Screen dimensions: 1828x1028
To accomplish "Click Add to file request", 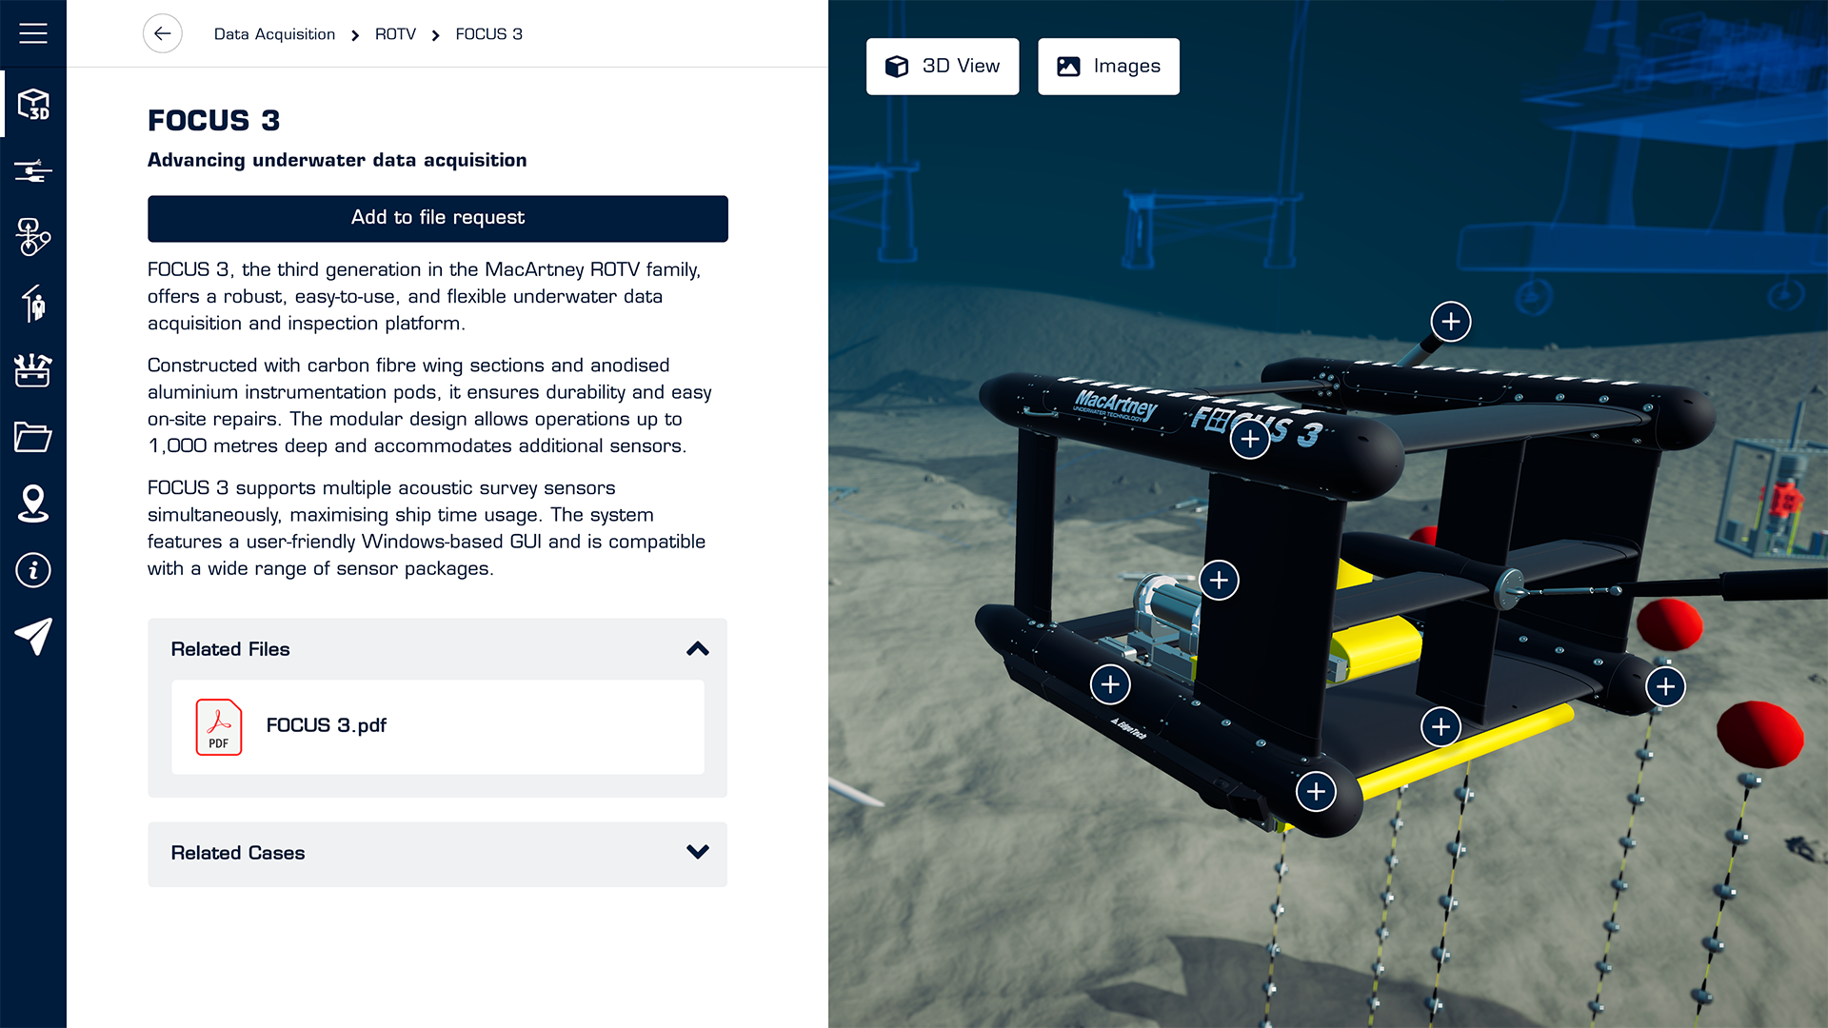I will pyautogui.click(x=438, y=218).
